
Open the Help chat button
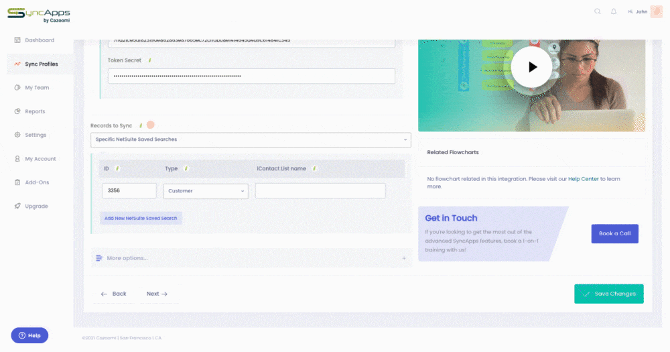(29, 335)
